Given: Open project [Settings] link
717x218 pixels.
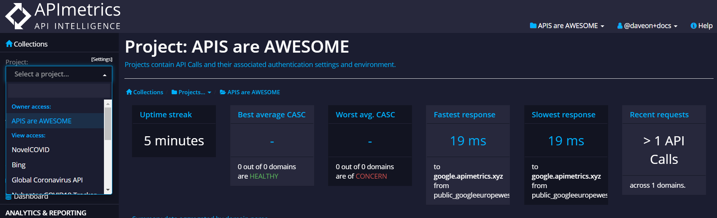Looking at the screenshot, I should tap(102, 59).
